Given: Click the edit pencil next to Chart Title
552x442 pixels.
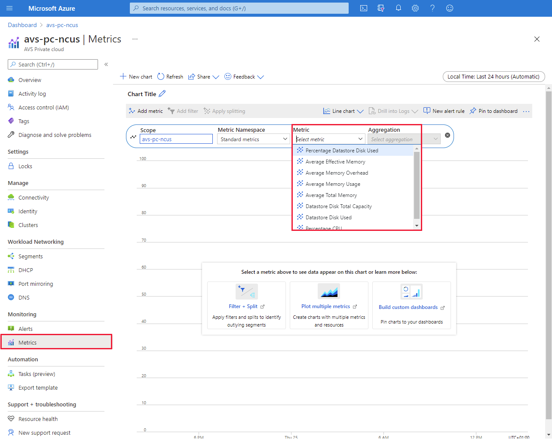Looking at the screenshot, I should point(162,94).
